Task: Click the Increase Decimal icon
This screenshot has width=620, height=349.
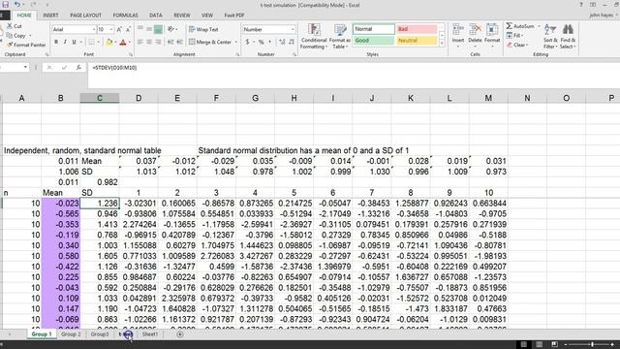Action: point(282,42)
